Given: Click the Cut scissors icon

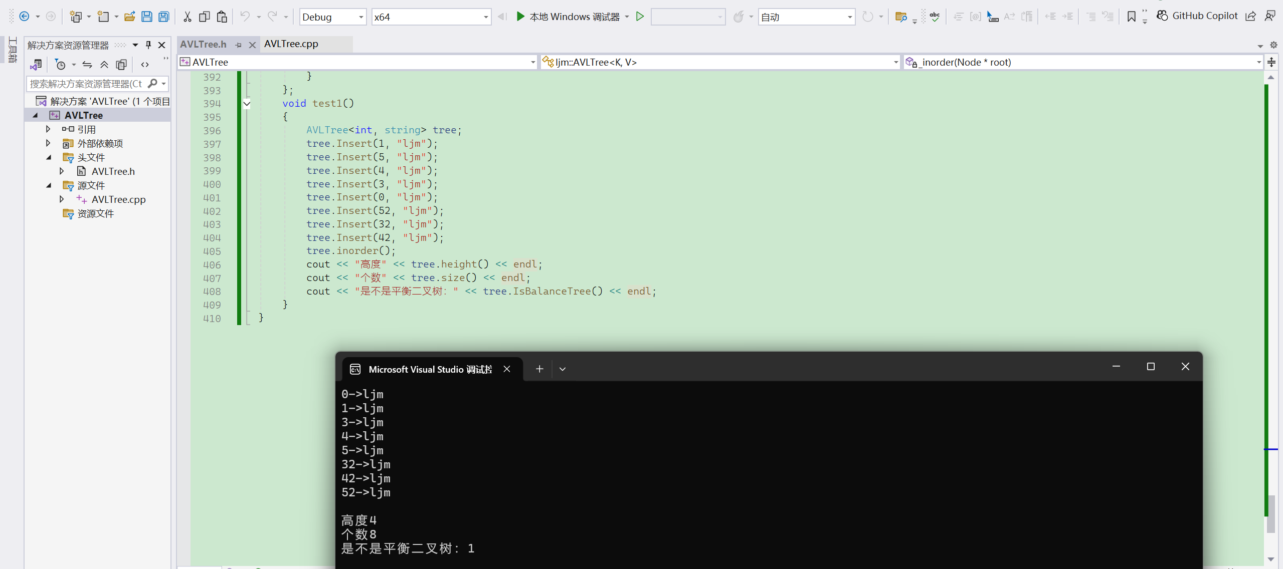Looking at the screenshot, I should 188,17.
